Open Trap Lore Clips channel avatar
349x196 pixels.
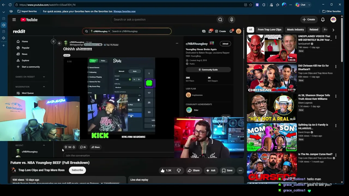[13, 170]
